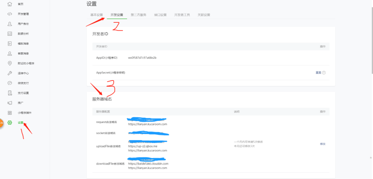Open 支付设置 in the sidebar
373x179 pixels.
[23, 93]
